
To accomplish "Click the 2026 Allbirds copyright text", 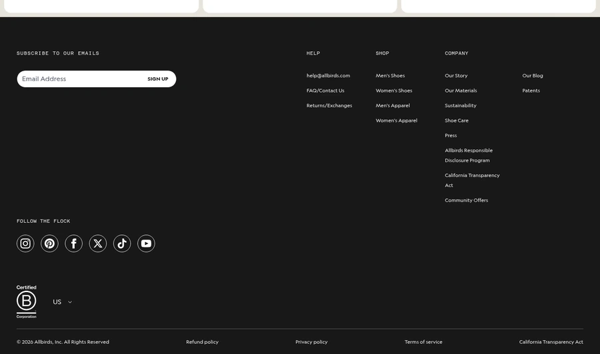I will pos(63,342).
